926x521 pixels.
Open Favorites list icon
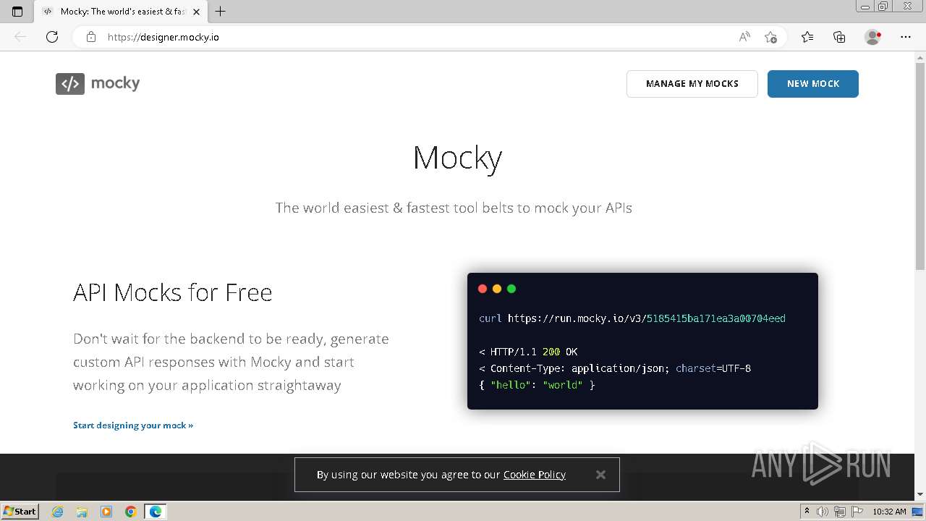[807, 37]
